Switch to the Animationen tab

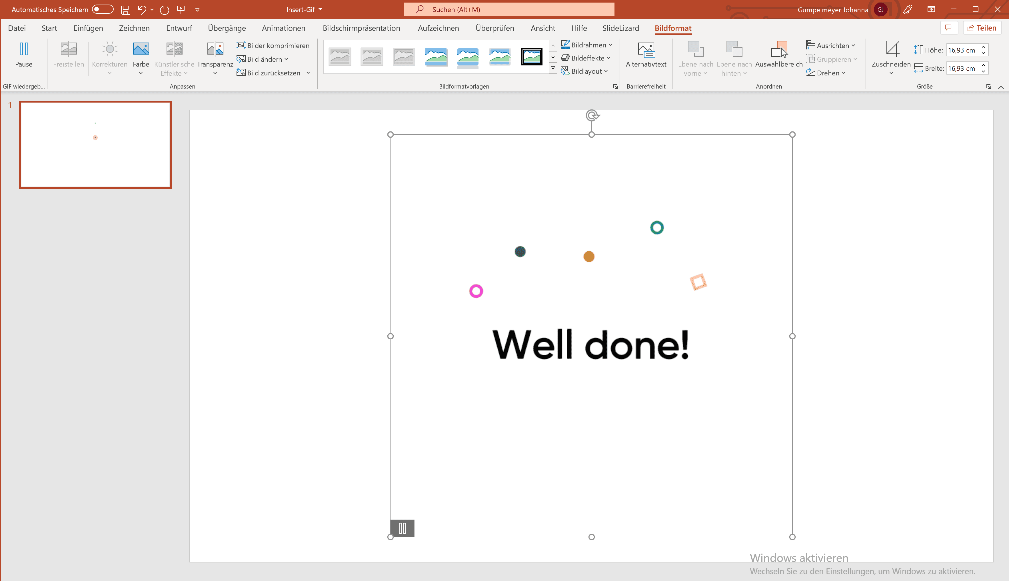[283, 28]
